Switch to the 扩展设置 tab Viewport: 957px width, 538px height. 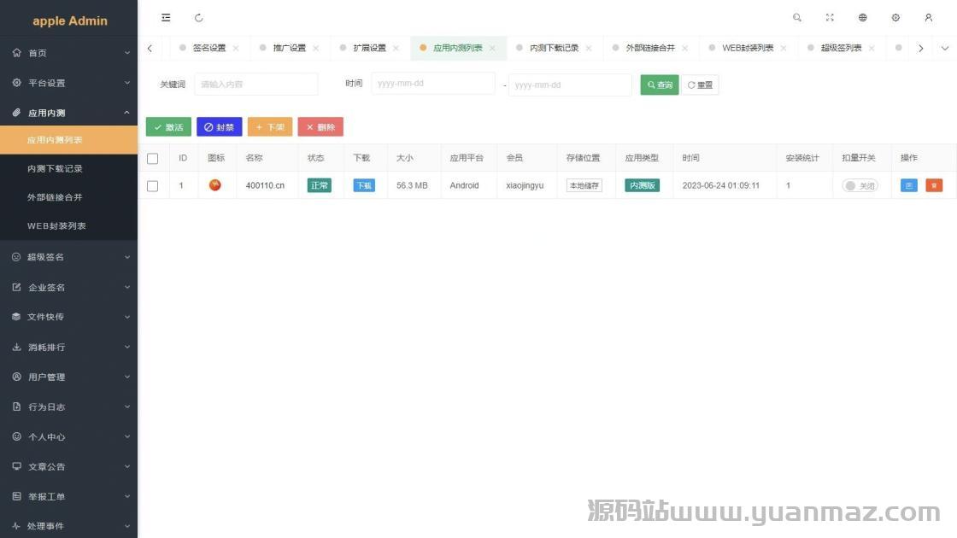369,48
